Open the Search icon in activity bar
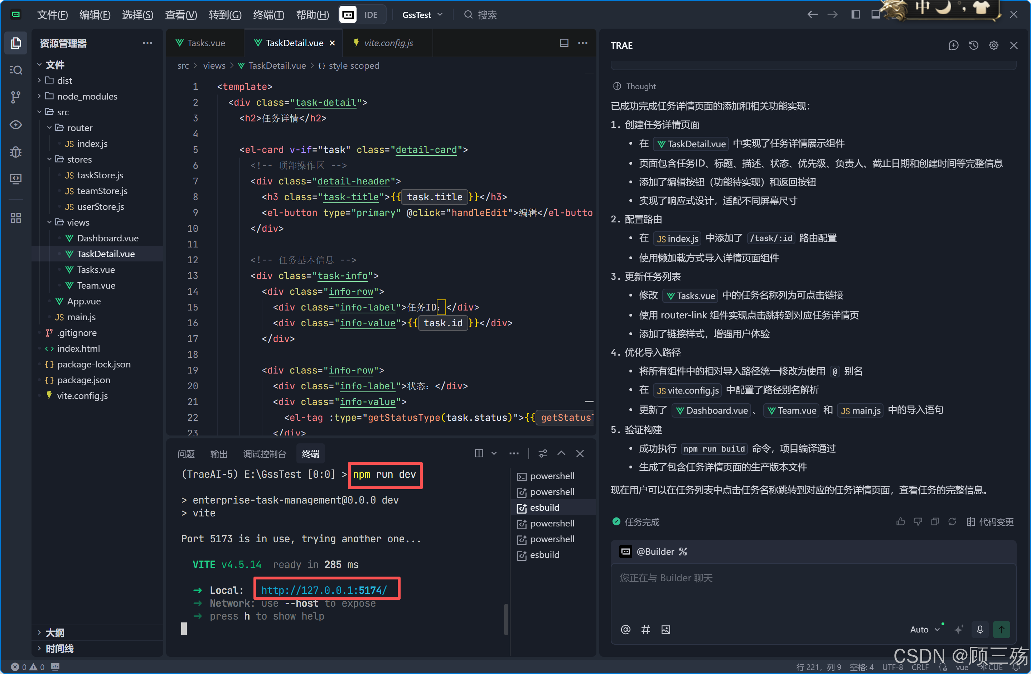 coord(16,70)
